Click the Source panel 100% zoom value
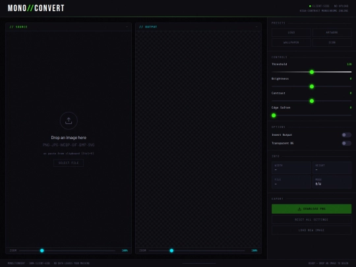This screenshot has width=356, height=267. tap(125, 251)
